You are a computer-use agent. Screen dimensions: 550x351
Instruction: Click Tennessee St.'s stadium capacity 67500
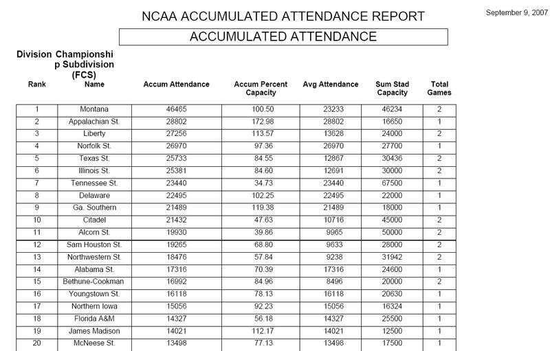tap(393, 182)
